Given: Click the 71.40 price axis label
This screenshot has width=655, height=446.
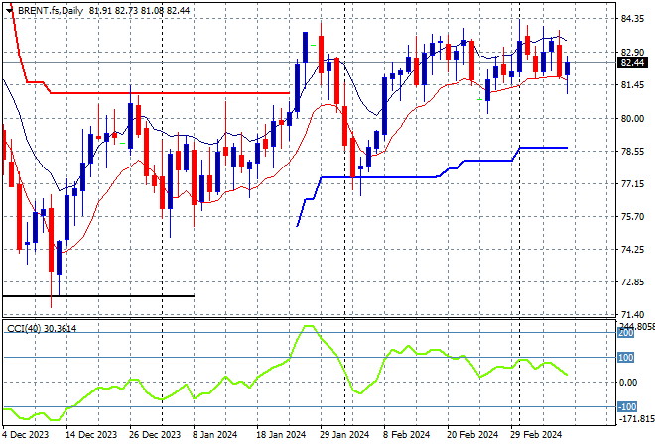Looking at the screenshot, I should click(633, 314).
